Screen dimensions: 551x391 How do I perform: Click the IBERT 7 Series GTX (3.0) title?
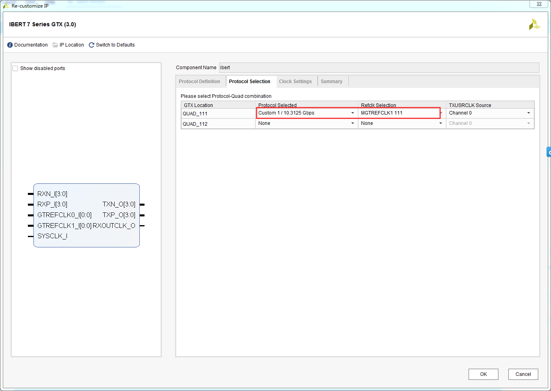click(43, 24)
